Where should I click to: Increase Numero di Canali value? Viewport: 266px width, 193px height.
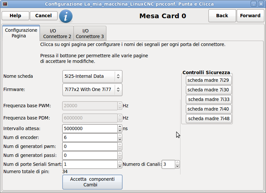[x=177, y=163]
